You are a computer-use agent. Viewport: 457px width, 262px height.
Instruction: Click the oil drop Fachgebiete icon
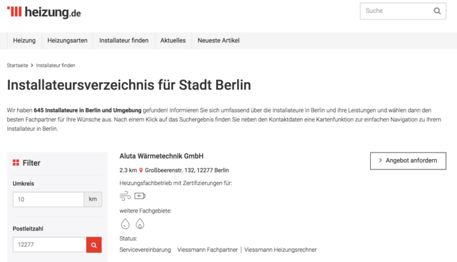[125, 224]
